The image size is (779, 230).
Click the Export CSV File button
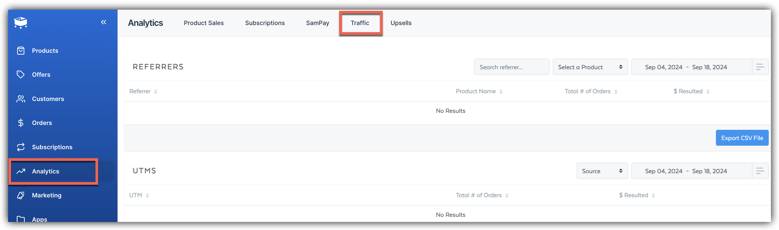pos(742,138)
